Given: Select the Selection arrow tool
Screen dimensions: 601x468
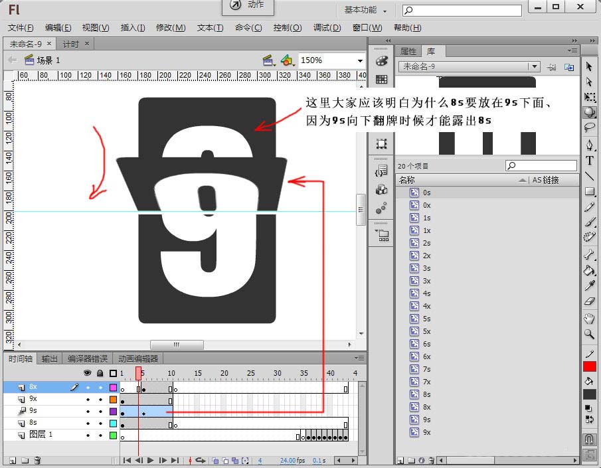Looking at the screenshot, I should tap(589, 66).
